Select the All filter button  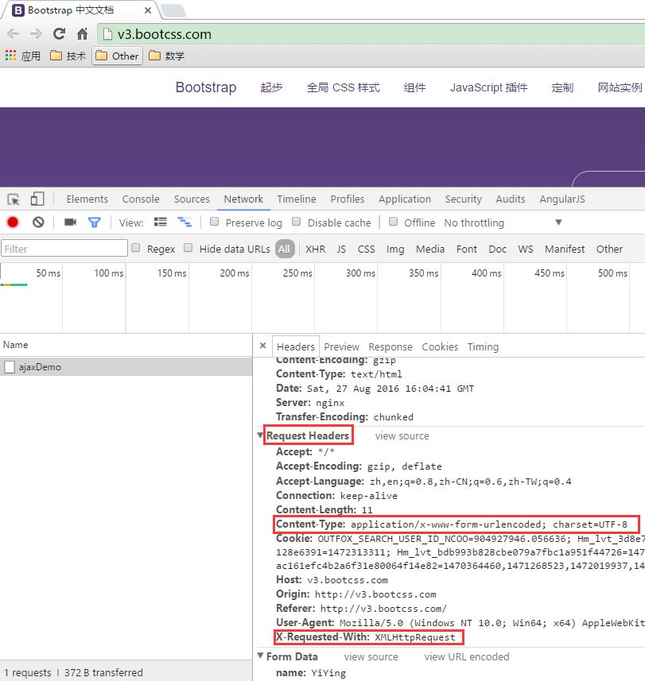pyautogui.click(x=284, y=249)
